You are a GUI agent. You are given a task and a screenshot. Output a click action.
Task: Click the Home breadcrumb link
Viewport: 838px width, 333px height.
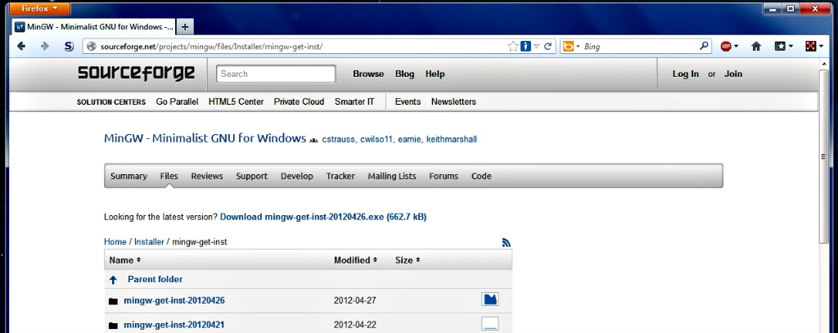click(115, 241)
